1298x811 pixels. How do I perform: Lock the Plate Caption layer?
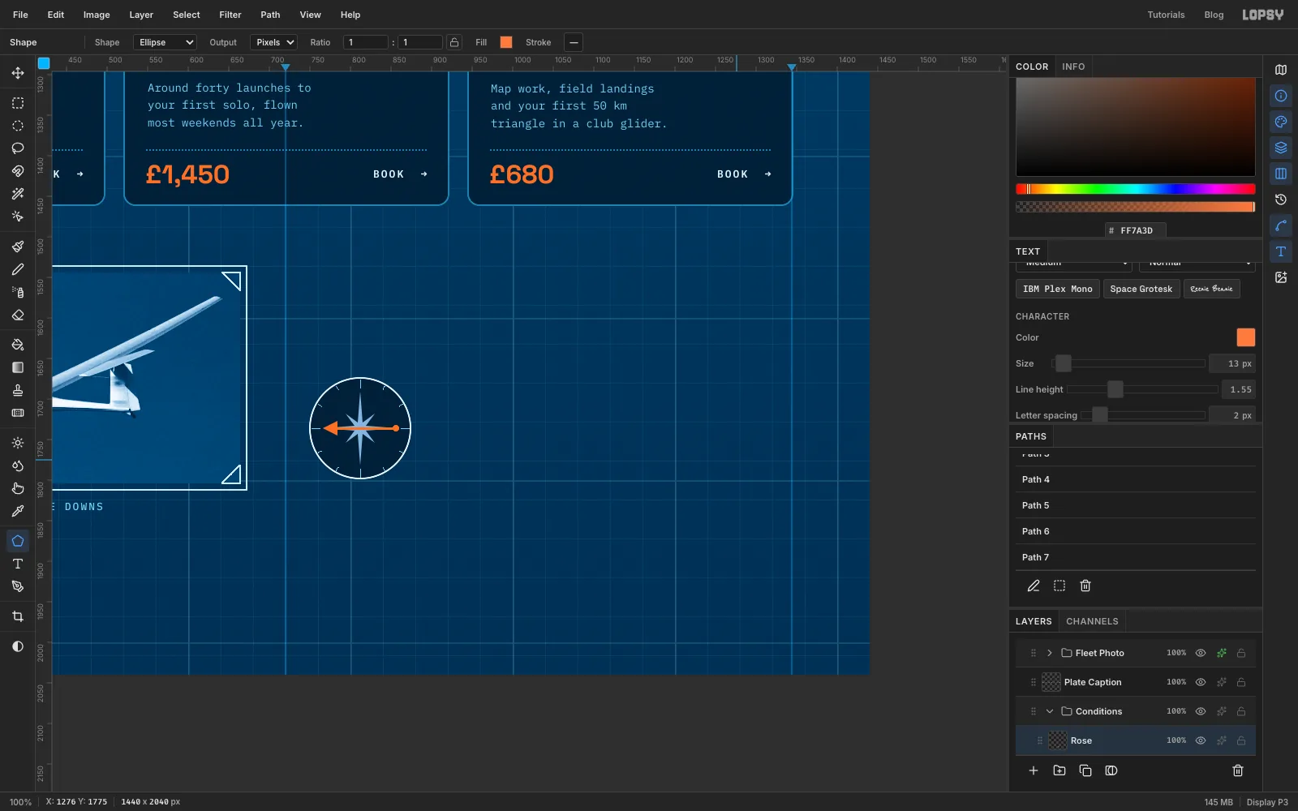click(1241, 682)
